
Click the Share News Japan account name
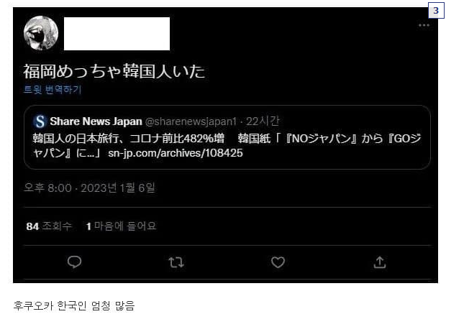[x=96, y=121]
